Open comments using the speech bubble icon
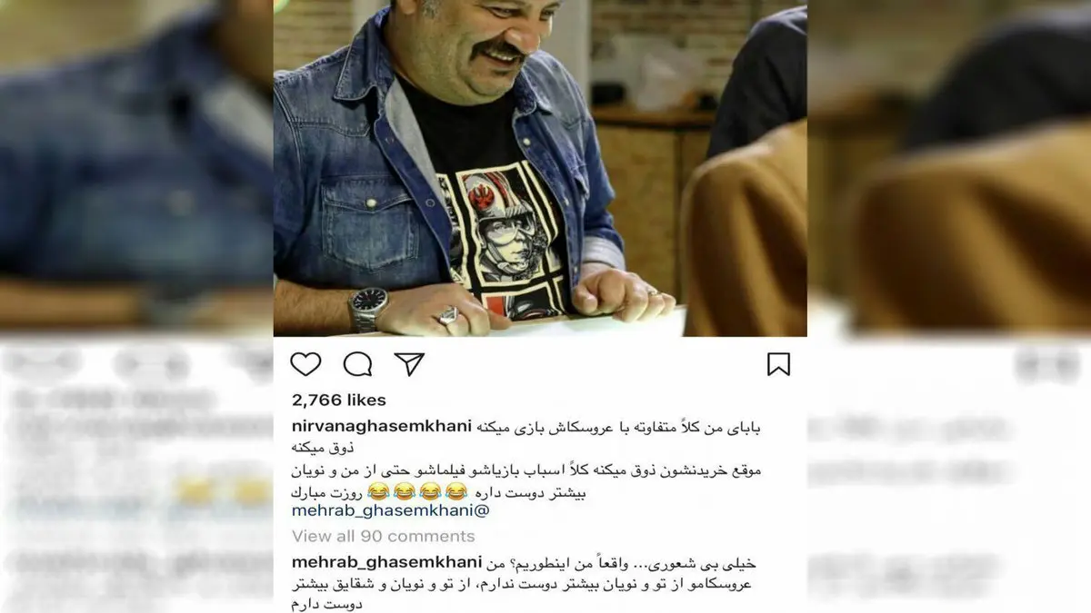 click(x=357, y=364)
